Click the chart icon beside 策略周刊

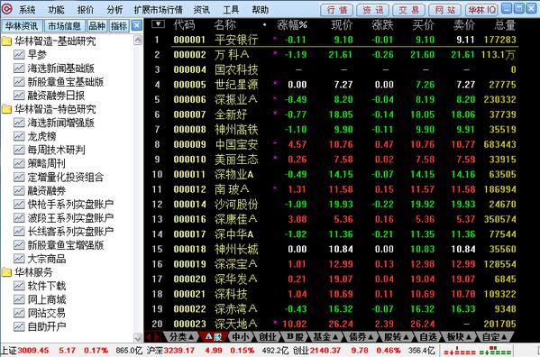pos(19,163)
